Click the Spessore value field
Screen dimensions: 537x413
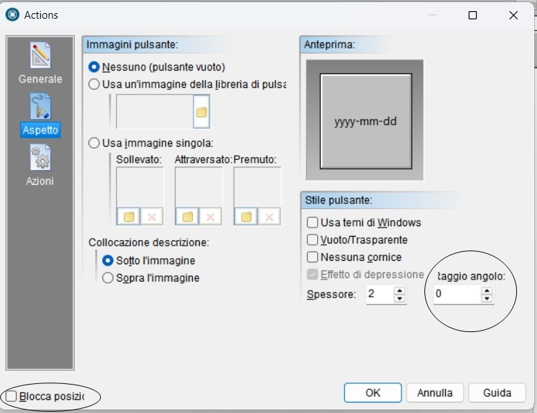tap(380, 294)
